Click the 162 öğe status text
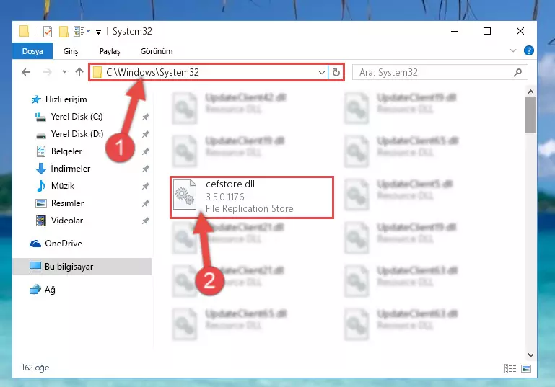 [x=35, y=368]
